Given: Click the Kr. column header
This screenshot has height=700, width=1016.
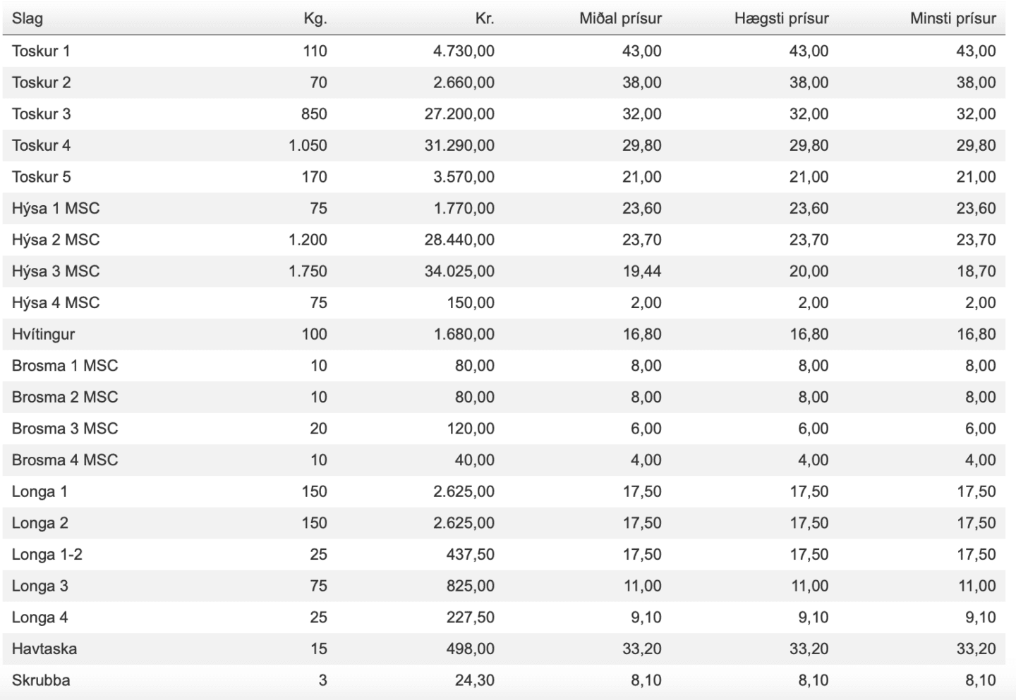Looking at the screenshot, I should [485, 19].
